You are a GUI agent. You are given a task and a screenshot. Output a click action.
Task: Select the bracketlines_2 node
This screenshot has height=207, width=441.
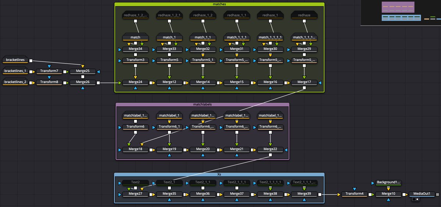point(15,82)
